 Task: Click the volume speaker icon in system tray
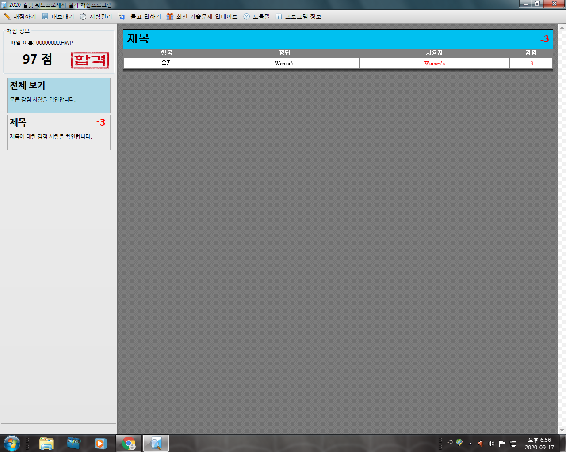491,443
